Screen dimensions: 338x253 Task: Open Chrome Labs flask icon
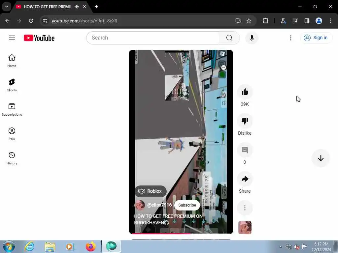pos(283,21)
